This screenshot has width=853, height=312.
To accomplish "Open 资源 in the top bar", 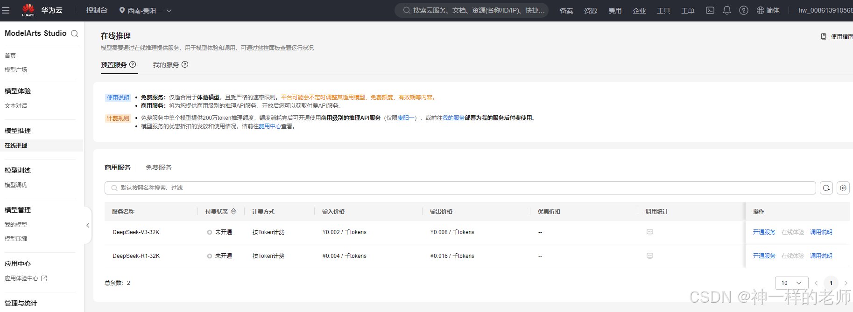I will tap(591, 11).
